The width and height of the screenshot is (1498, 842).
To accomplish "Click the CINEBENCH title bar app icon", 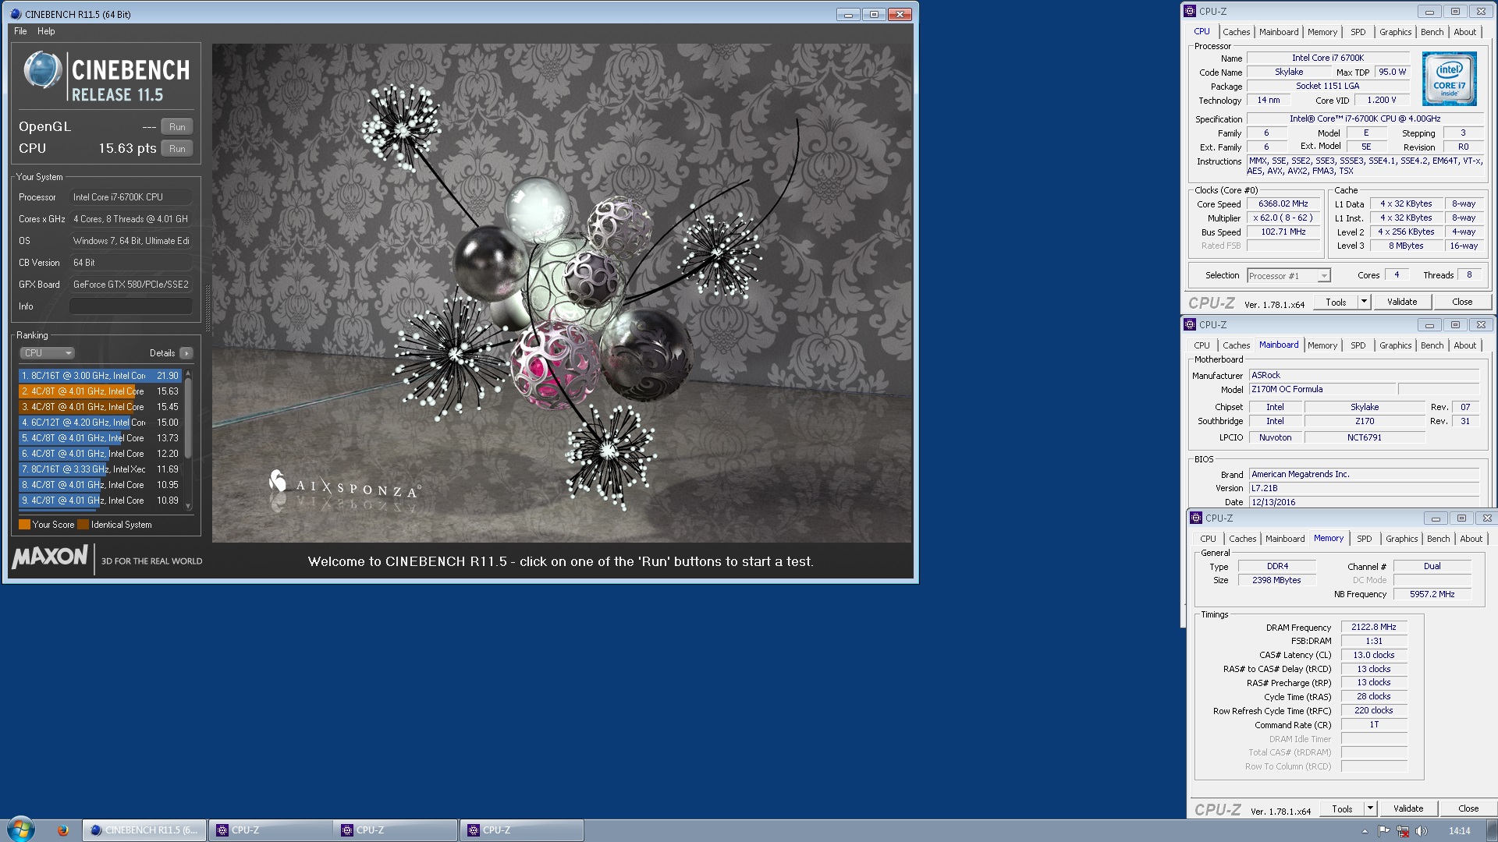I will pyautogui.click(x=16, y=14).
